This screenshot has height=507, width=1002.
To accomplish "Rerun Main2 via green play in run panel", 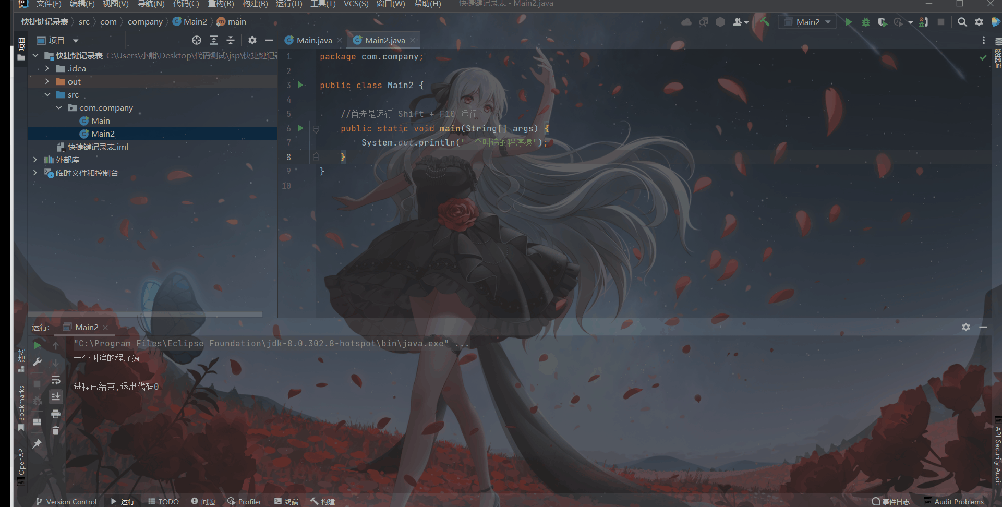I will click(x=37, y=345).
